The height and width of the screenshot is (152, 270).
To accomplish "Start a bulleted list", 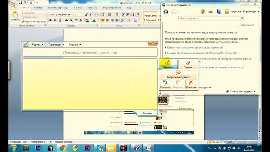I will point(103,14).
